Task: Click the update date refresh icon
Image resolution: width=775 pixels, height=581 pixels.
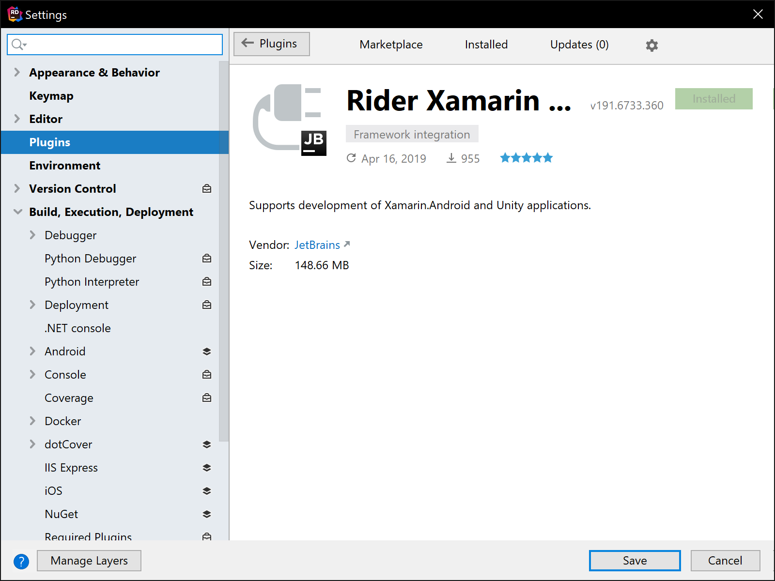Action: [351, 158]
